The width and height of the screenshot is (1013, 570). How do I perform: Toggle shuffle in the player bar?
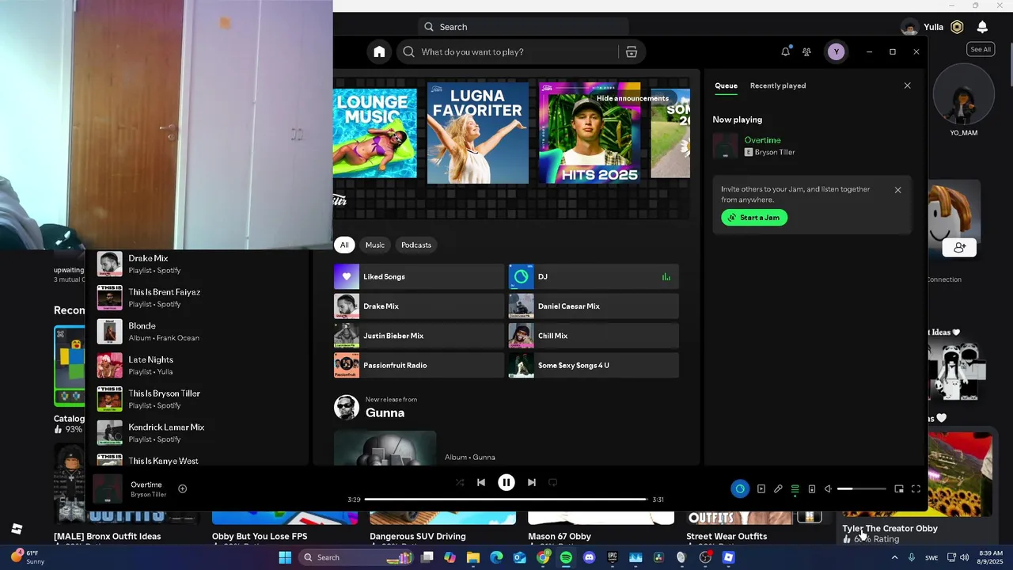(459, 482)
